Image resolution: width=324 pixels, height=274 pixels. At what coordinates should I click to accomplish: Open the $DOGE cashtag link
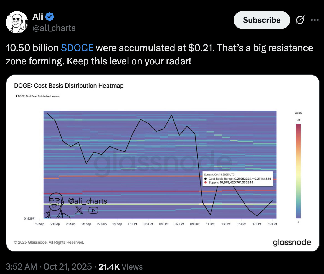tap(77, 48)
